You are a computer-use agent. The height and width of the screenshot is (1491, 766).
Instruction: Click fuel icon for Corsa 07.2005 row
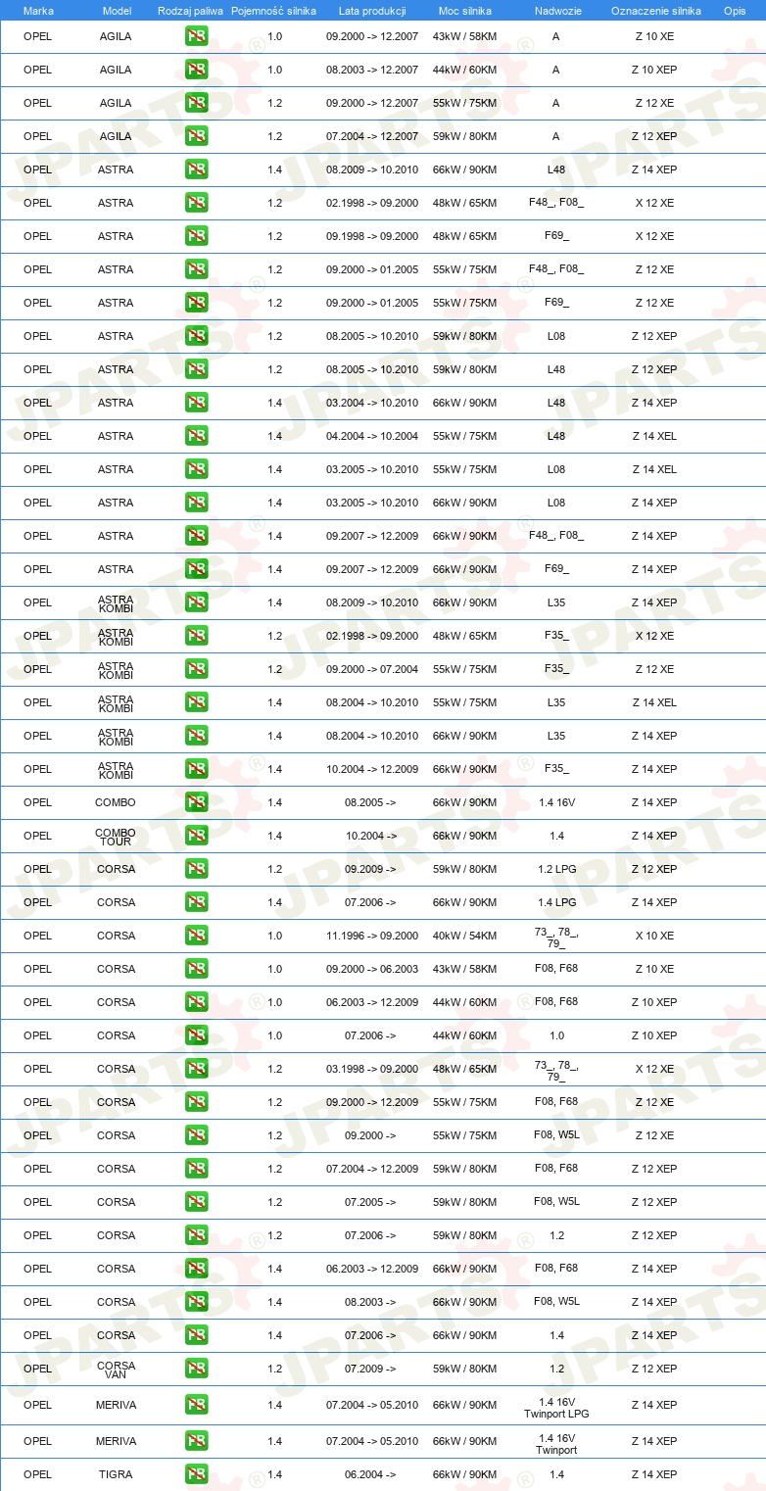(197, 1202)
